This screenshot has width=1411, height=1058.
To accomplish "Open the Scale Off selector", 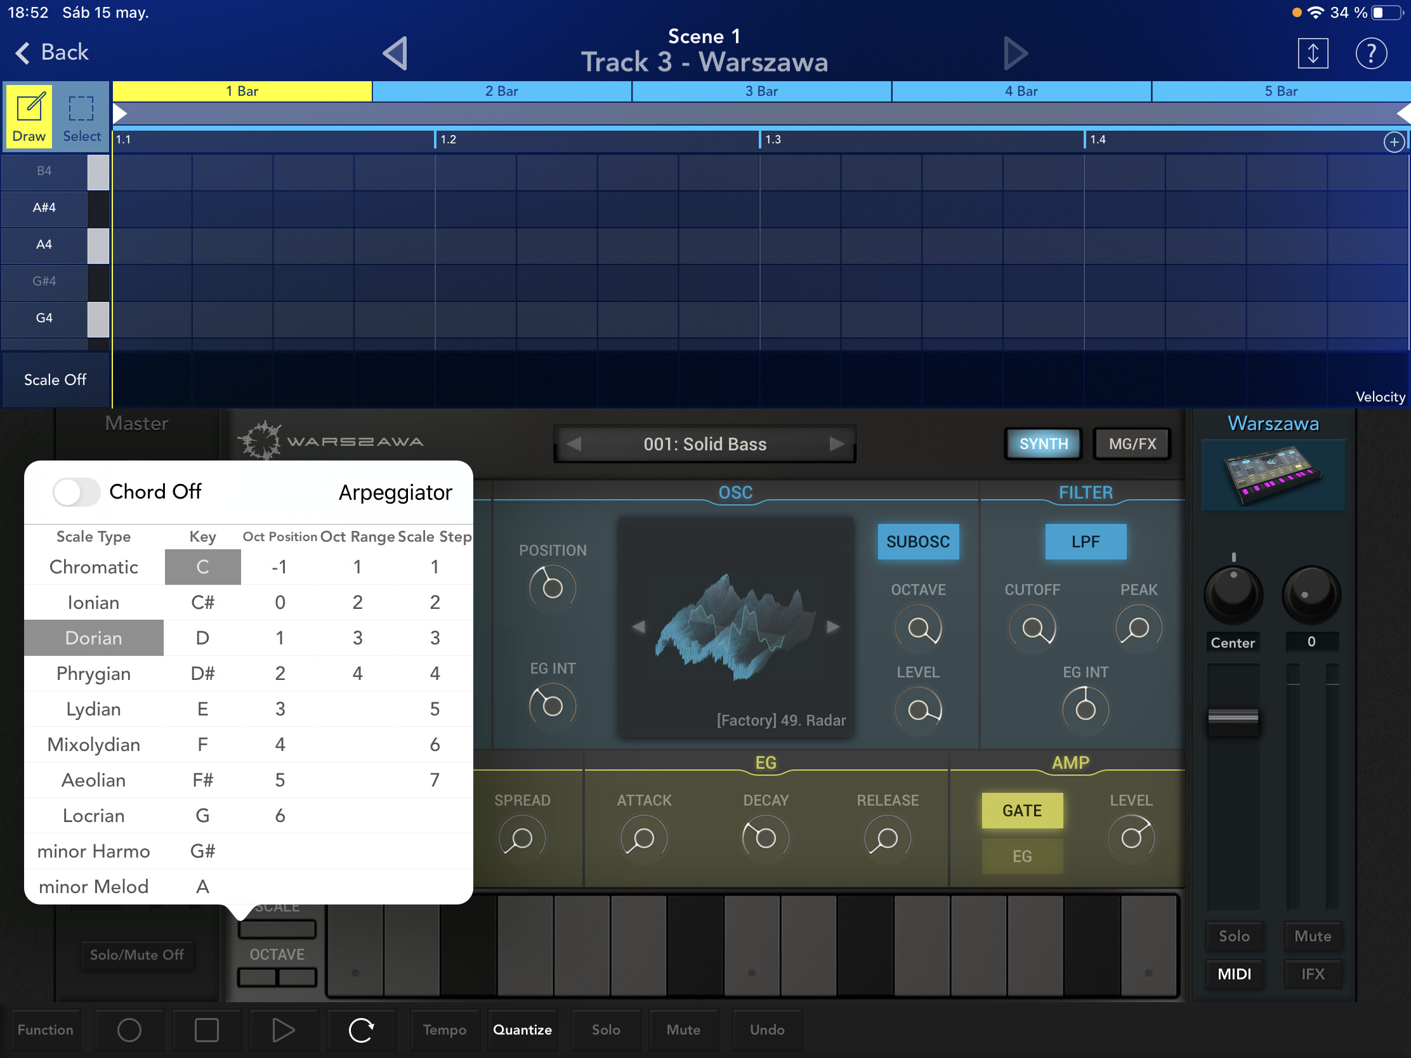I will 55,380.
